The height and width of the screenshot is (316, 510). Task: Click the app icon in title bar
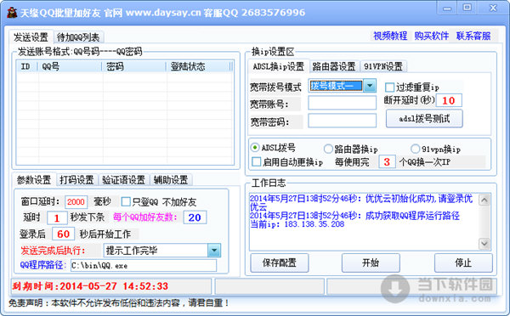point(12,13)
